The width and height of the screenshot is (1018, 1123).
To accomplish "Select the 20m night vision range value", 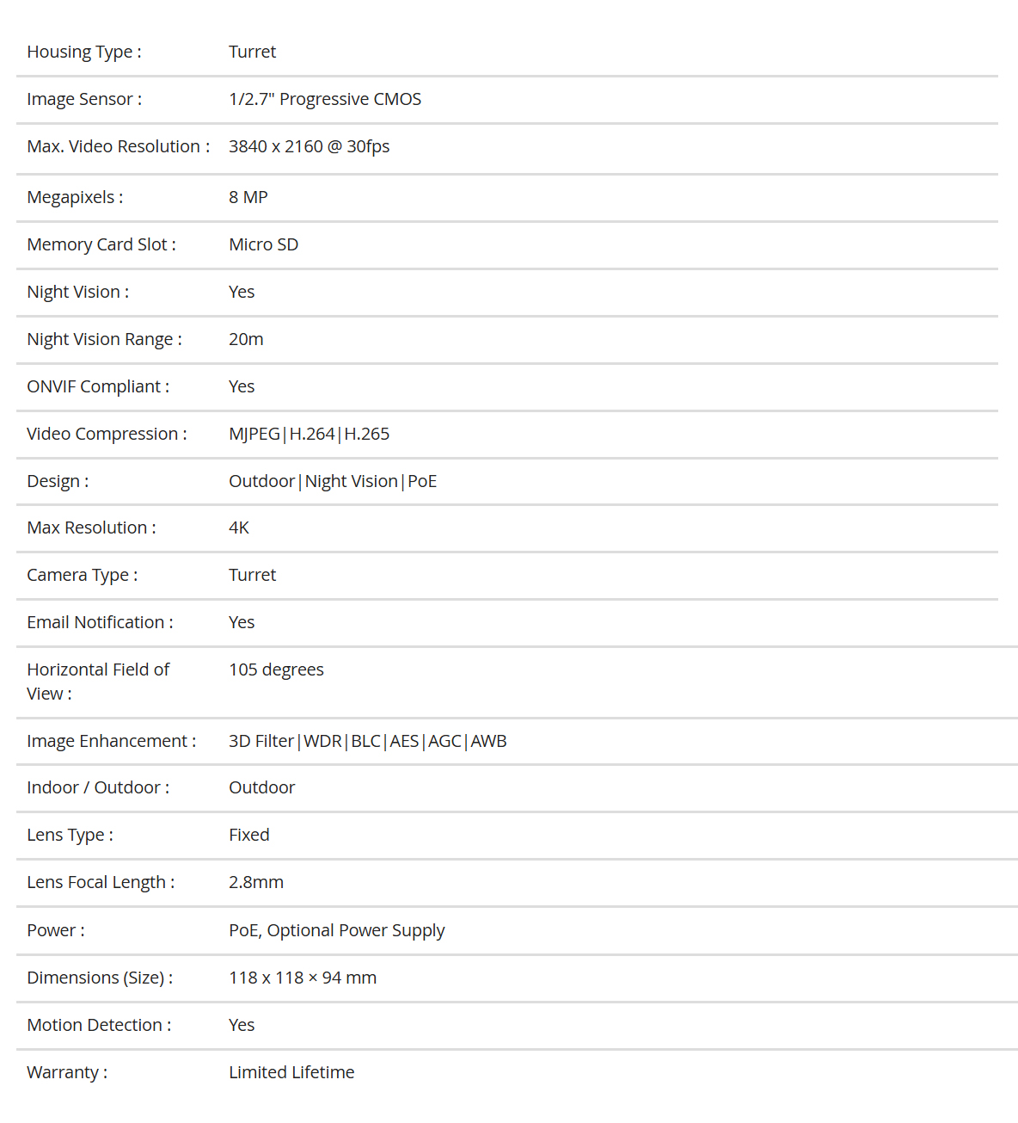I will [246, 339].
